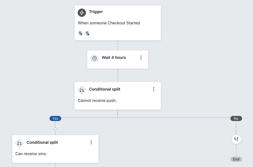Open the trigger filter funnel icon
253x167 pixels.
point(80,33)
